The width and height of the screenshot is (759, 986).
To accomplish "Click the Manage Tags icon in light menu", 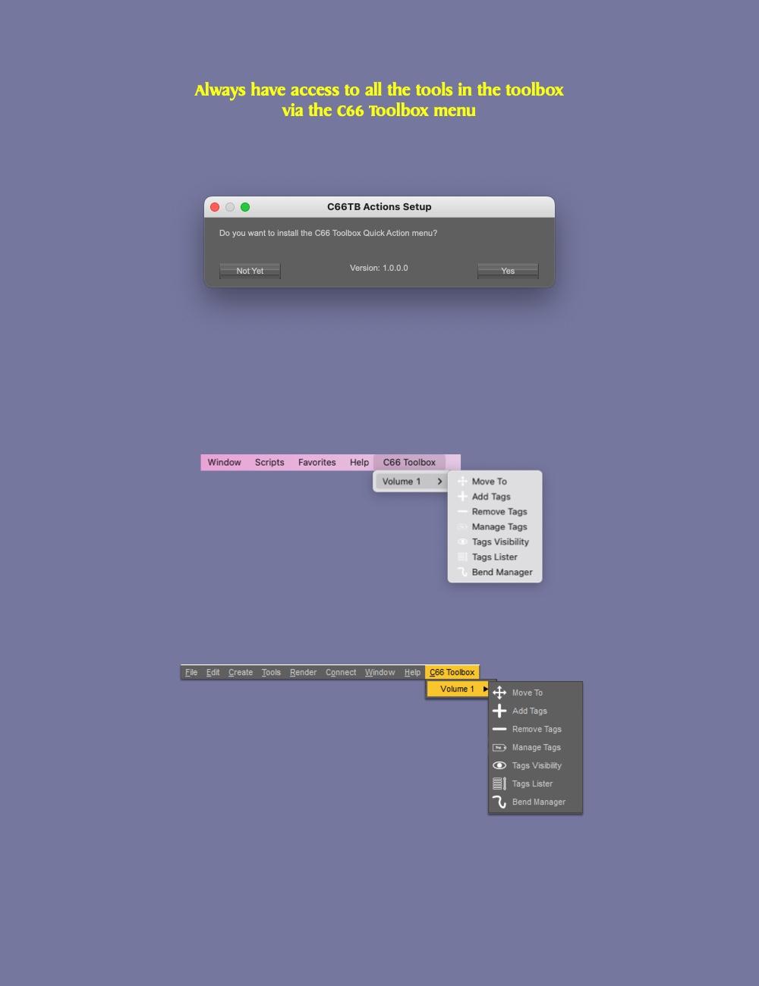I will pos(462,527).
